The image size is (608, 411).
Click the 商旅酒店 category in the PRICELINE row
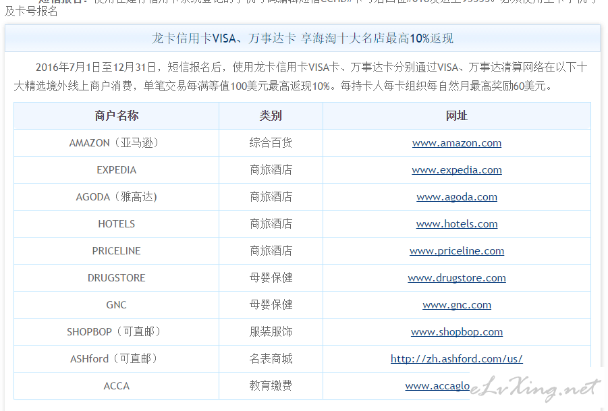[271, 251]
